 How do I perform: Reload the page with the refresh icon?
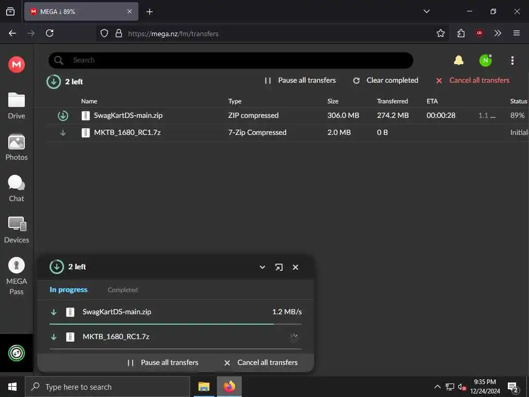pos(50,33)
